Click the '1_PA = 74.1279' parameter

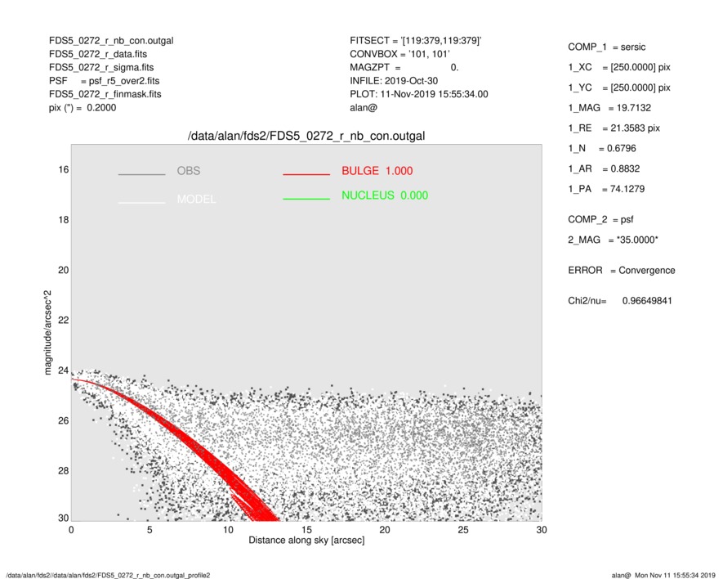pyautogui.click(x=606, y=189)
